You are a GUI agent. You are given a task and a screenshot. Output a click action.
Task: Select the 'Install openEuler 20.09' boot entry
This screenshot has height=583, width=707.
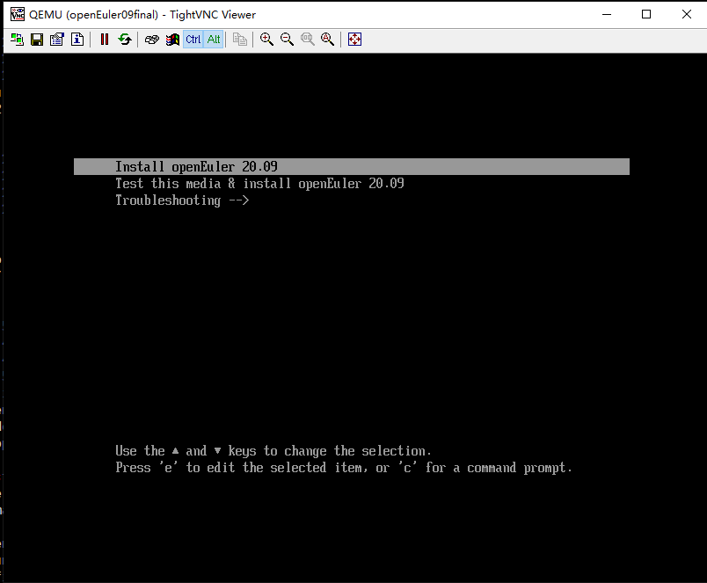click(196, 167)
